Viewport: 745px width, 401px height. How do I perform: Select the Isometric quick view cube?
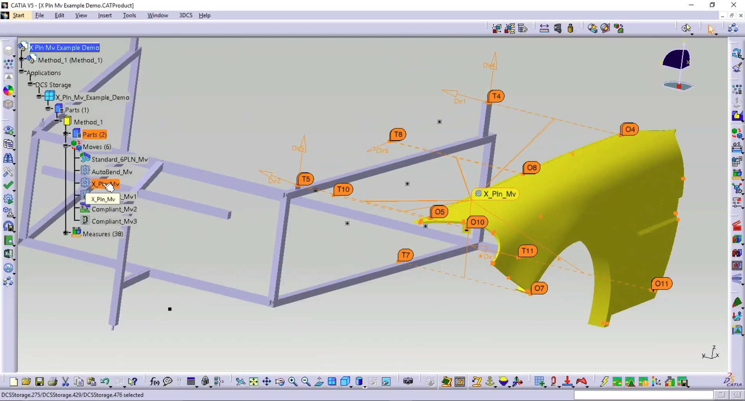[x=345, y=382]
